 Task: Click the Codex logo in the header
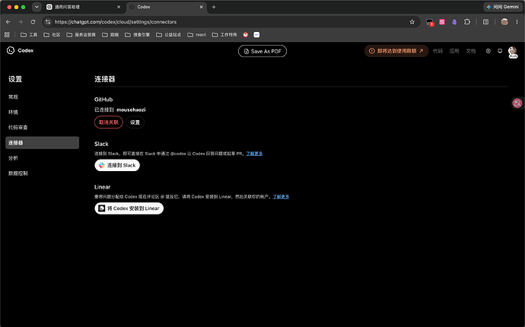click(x=20, y=50)
